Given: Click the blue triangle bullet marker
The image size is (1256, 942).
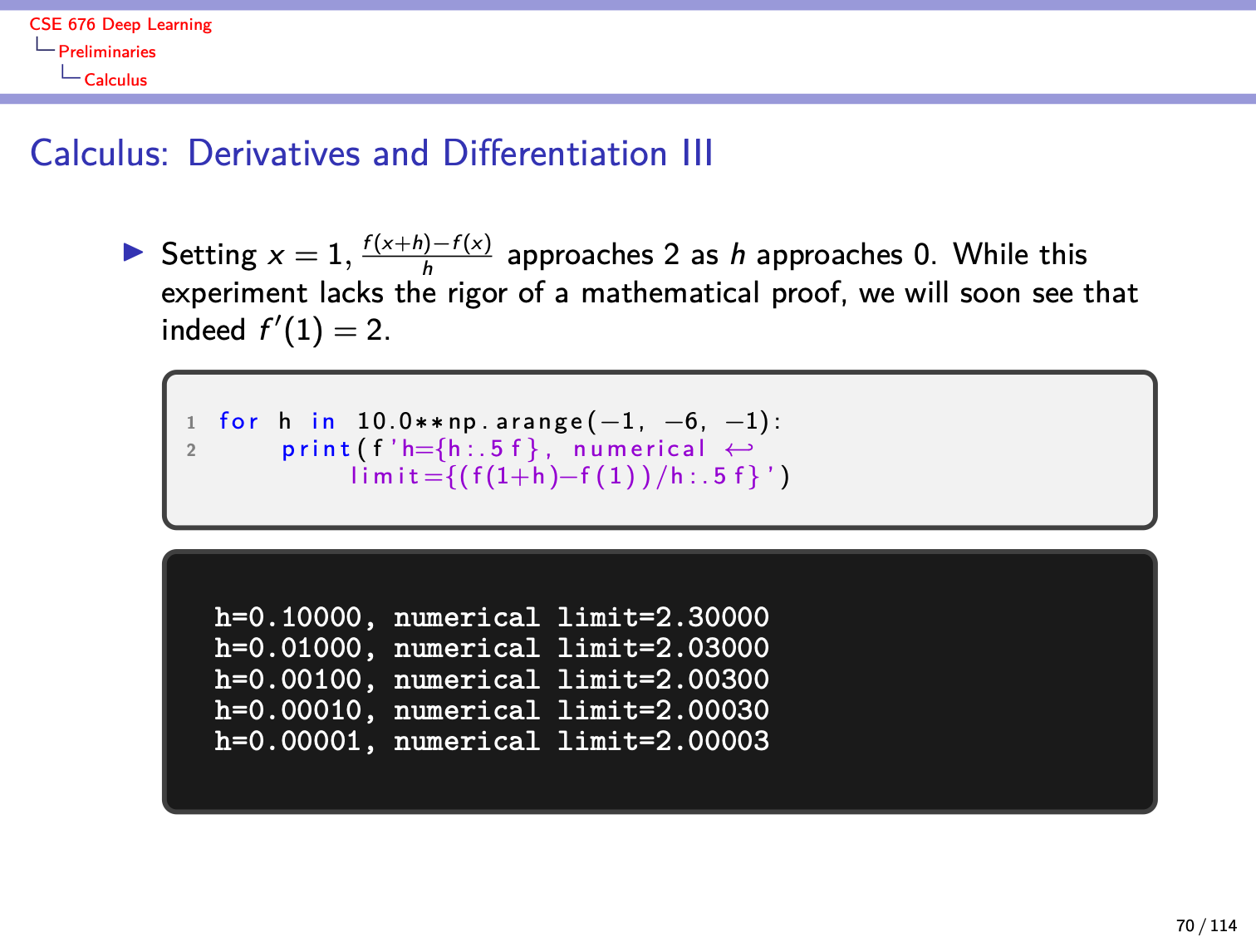Looking at the screenshot, I should [x=133, y=252].
